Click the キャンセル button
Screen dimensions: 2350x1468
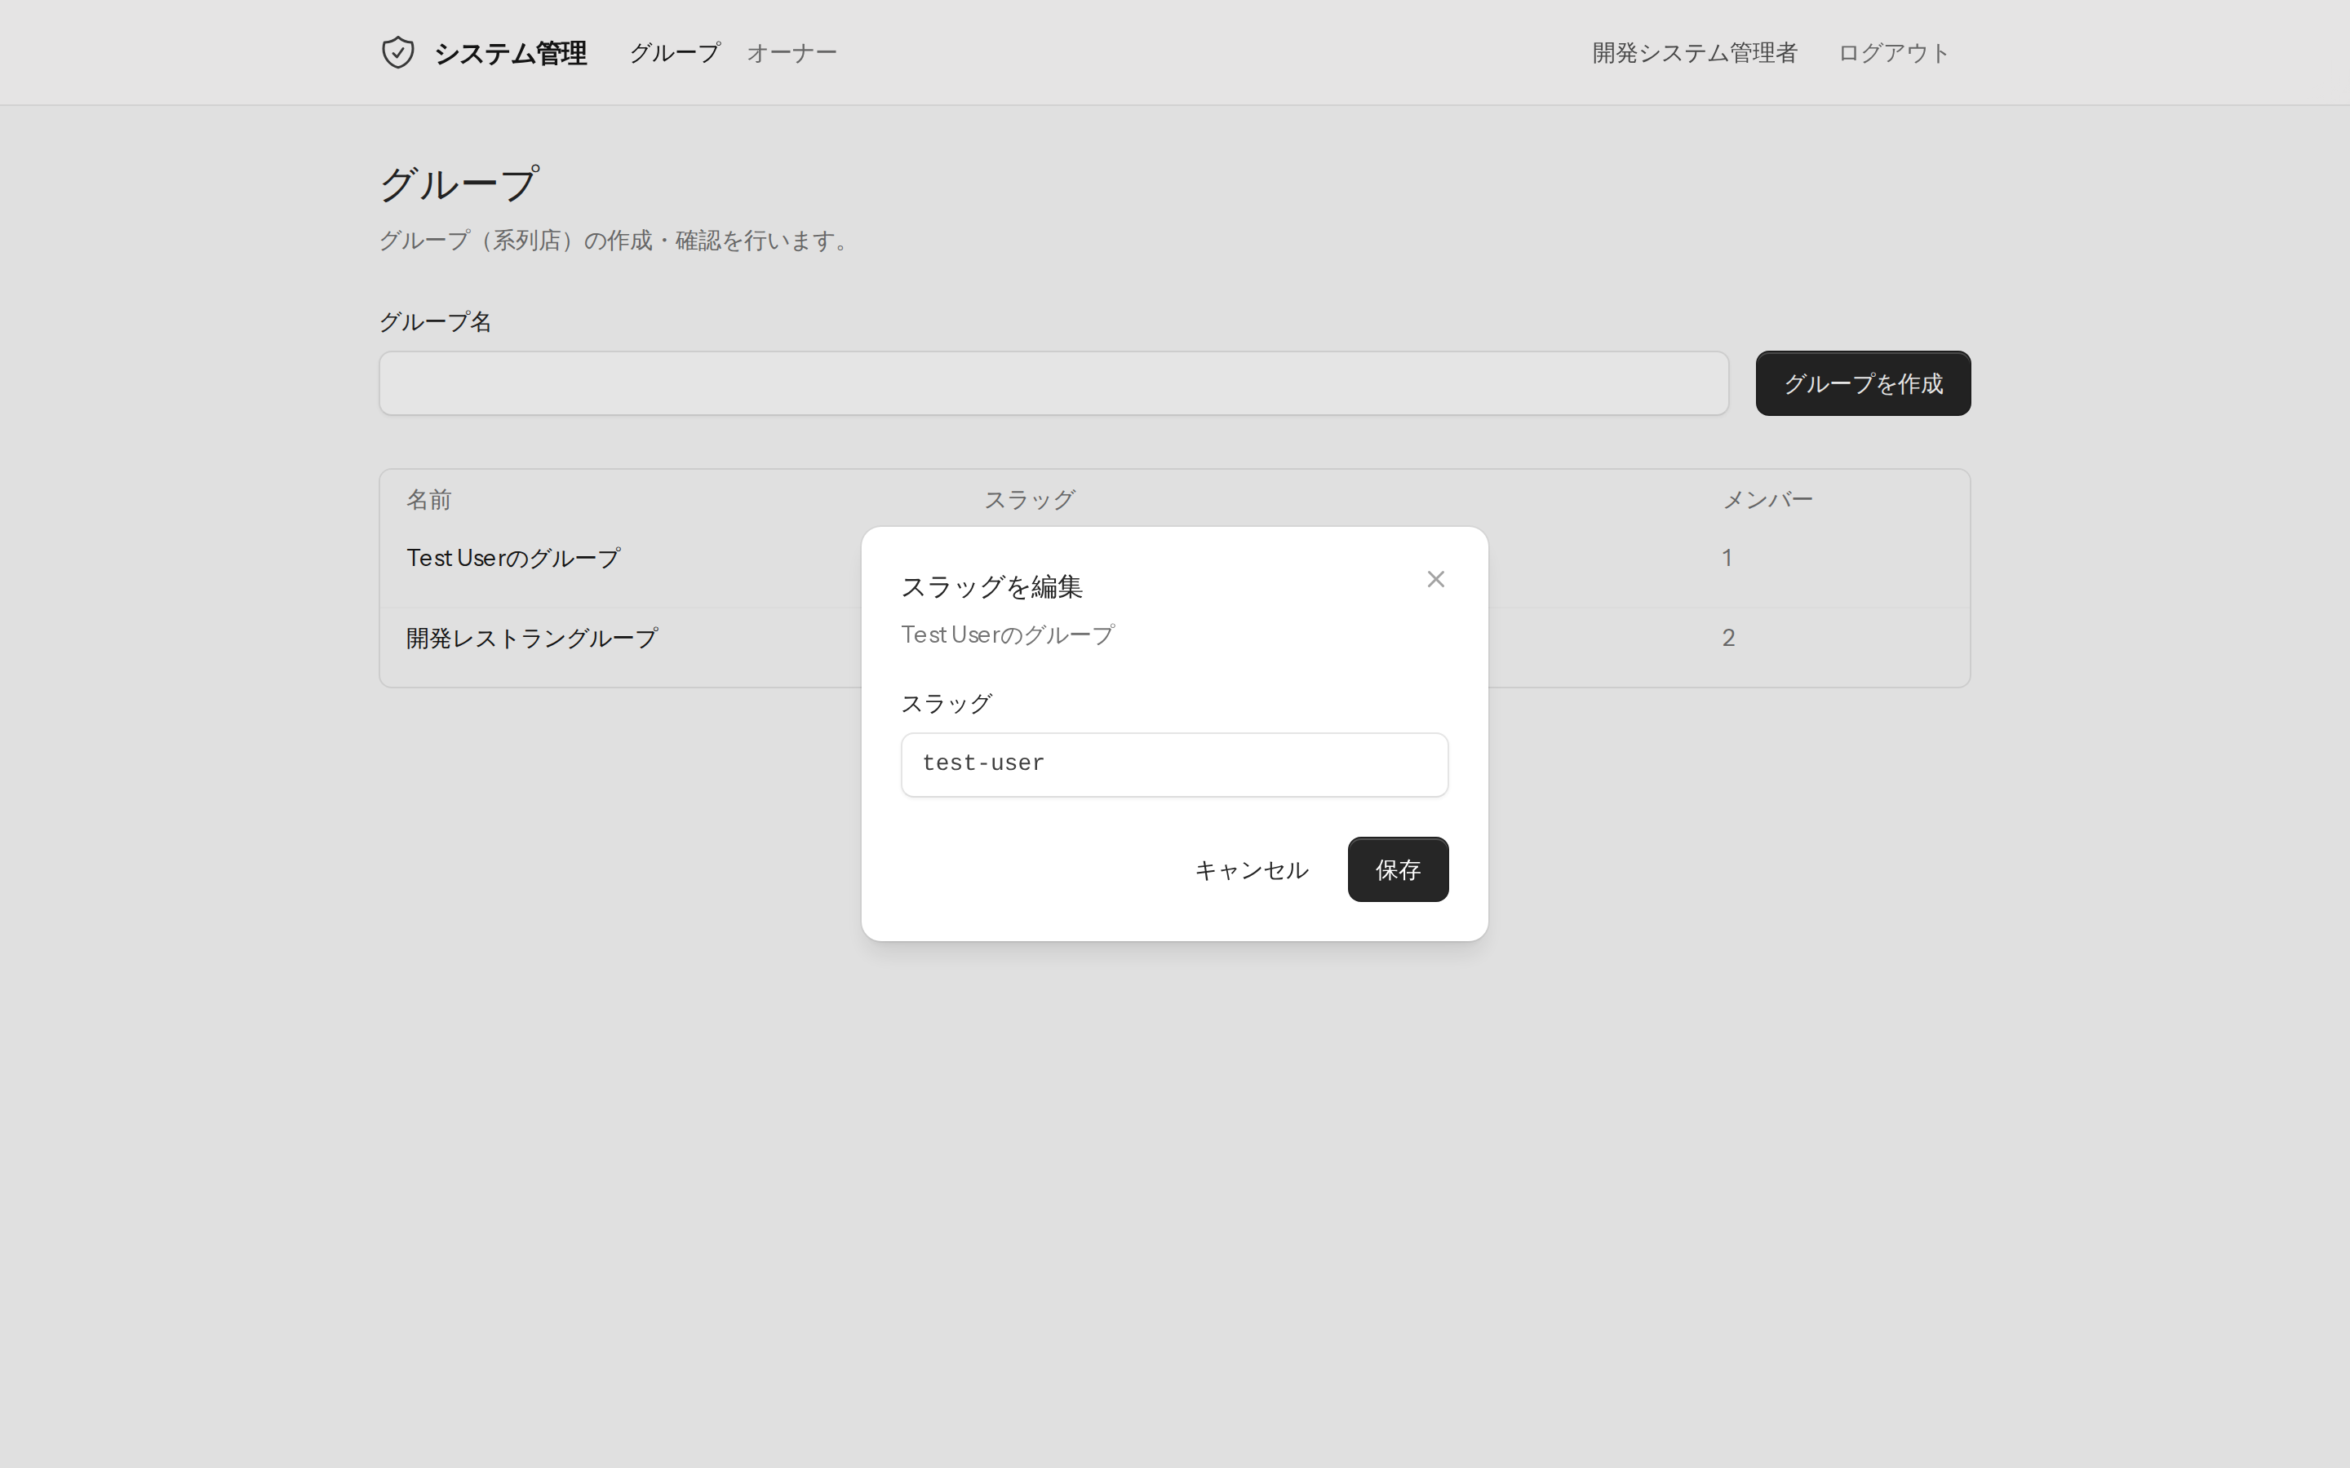(x=1251, y=870)
